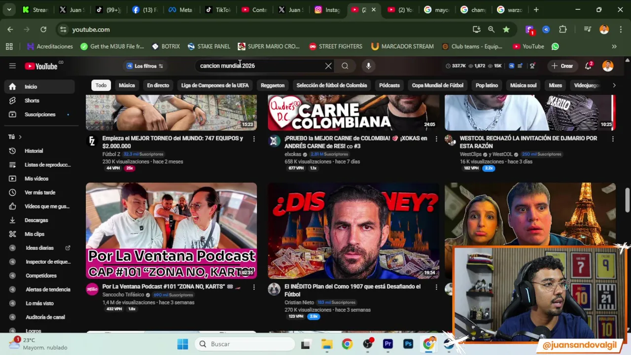This screenshot has width=631, height=355.
Task: Play the Como 1907 video thumbnail
Action: [x=353, y=231]
